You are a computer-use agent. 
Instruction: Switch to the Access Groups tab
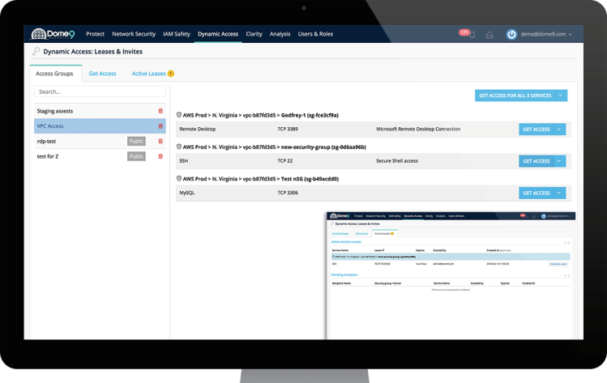click(x=54, y=74)
